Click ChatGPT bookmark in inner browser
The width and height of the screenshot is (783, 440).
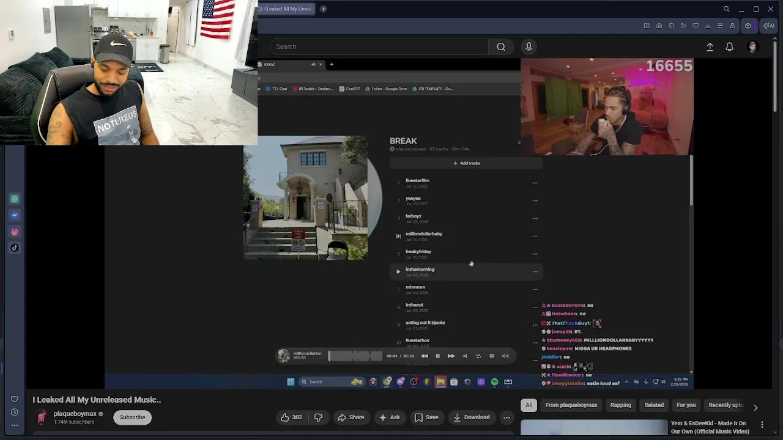350,89
